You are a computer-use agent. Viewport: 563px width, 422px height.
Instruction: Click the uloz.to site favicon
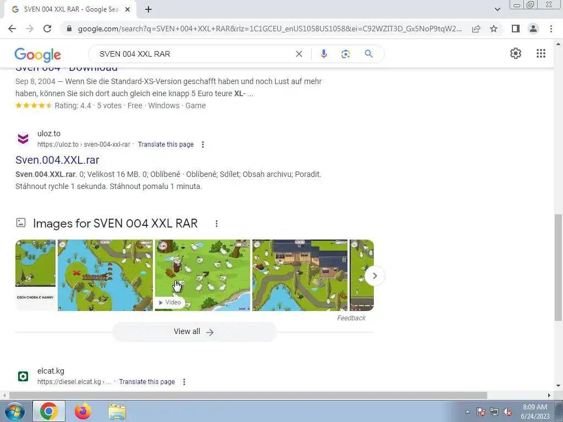pyautogui.click(x=23, y=138)
